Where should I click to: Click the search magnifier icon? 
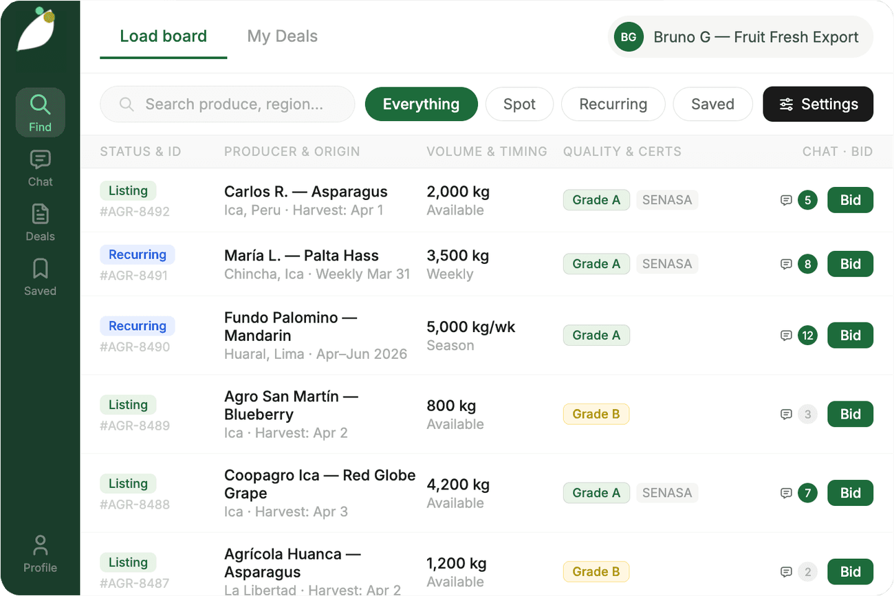pyautogui.click(x=126, y=104)
